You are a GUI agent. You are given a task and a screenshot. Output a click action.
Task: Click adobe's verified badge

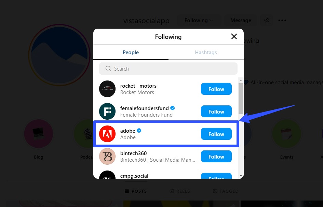point(139,131)
